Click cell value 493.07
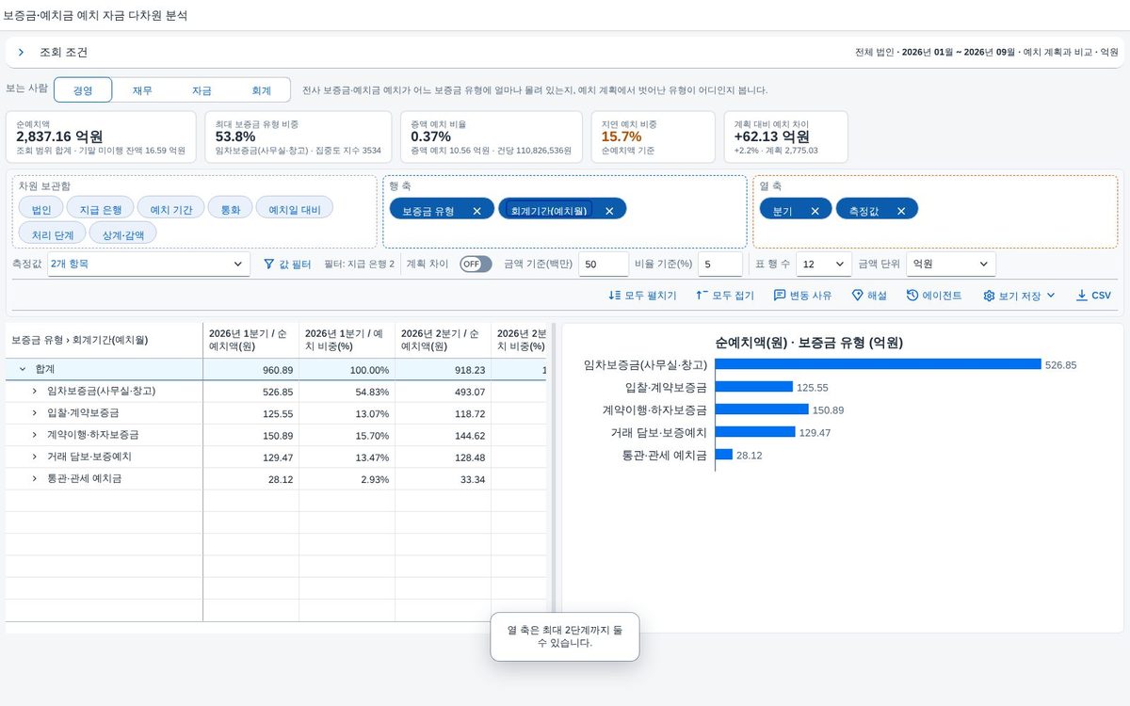The height and width of the screenshot is (706, 1130). [x=469, y=392]
